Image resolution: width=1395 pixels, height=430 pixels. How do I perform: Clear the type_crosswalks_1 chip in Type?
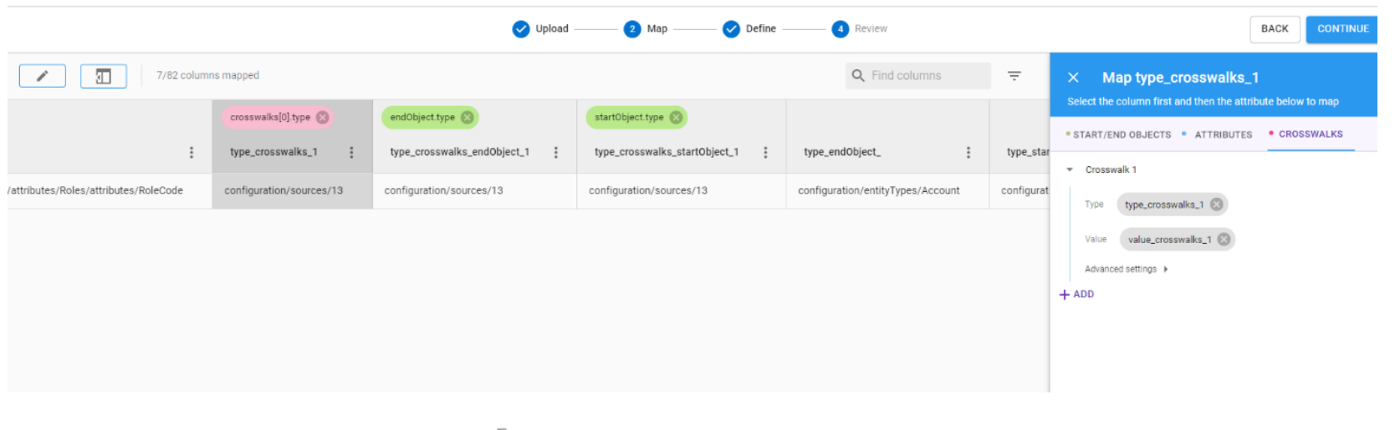click(x=1217, y=205)
